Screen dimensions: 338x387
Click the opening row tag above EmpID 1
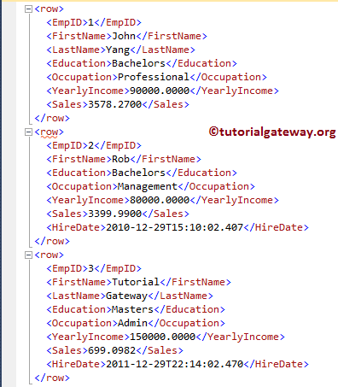coord(49,9)
